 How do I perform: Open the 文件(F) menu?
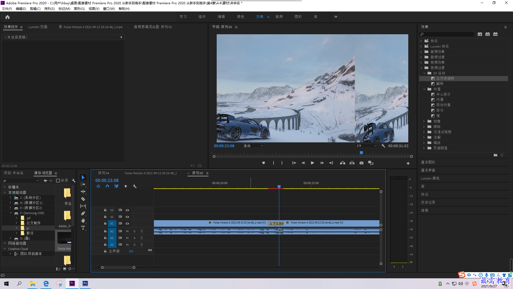click(x=7, y=9)
